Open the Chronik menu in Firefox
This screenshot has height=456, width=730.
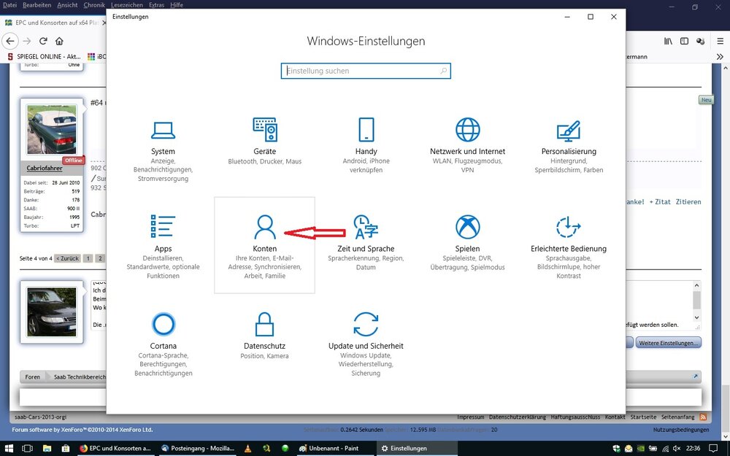pyautogui.click(x=94, y=4)
